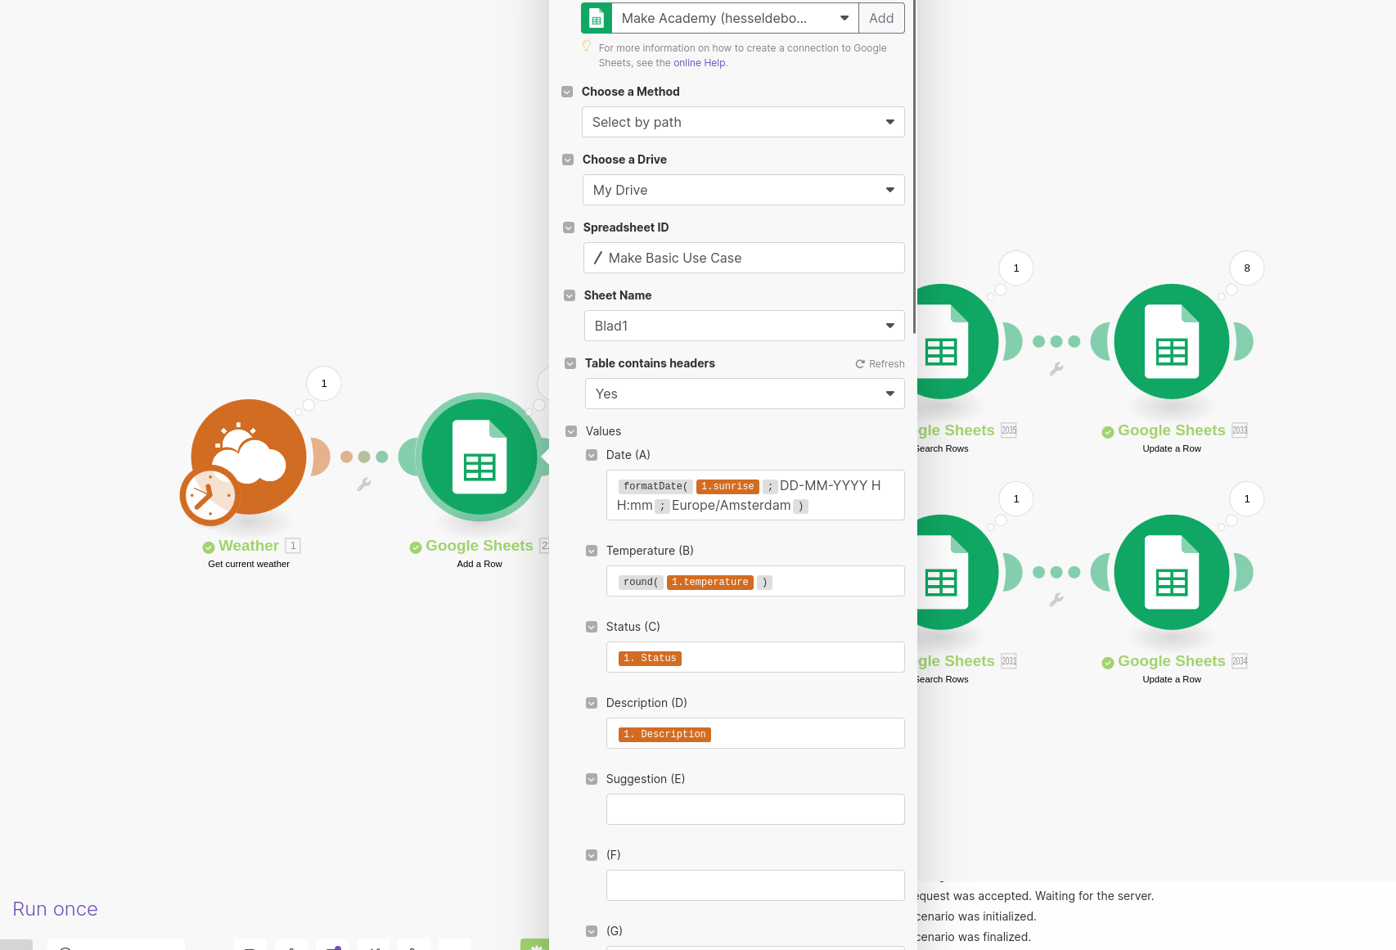Toggle the Date (A) value checkbox
Image resolution: width=1396 pixels, height=950 pixels.
[592, 455]
